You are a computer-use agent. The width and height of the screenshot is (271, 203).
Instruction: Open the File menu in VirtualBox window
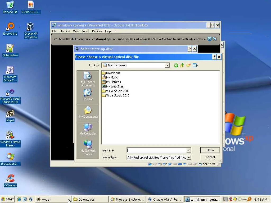[54, 31]
